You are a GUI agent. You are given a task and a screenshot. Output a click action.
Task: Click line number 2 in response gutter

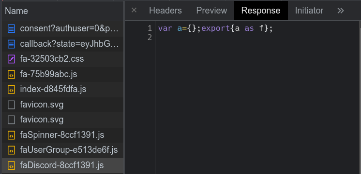pyautogui.click(x=150, y=37)
